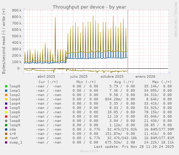The height and width of the screenshot is (155, 179).
Task: Select the 'loop2' legend label
Action: pos(15,95)
